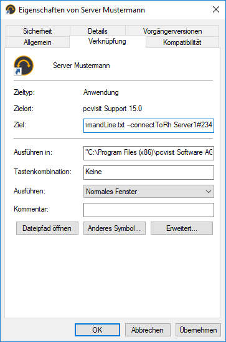Click the empty Kommentar field
This screenshot has height=342, width=226.
(149, 210)
